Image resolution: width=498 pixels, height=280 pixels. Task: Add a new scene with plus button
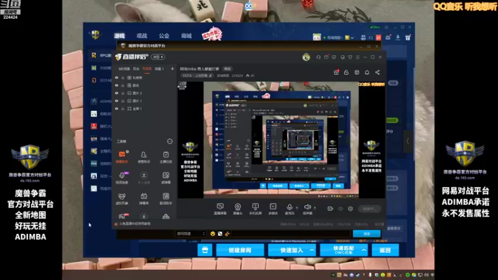click(172, 68)
